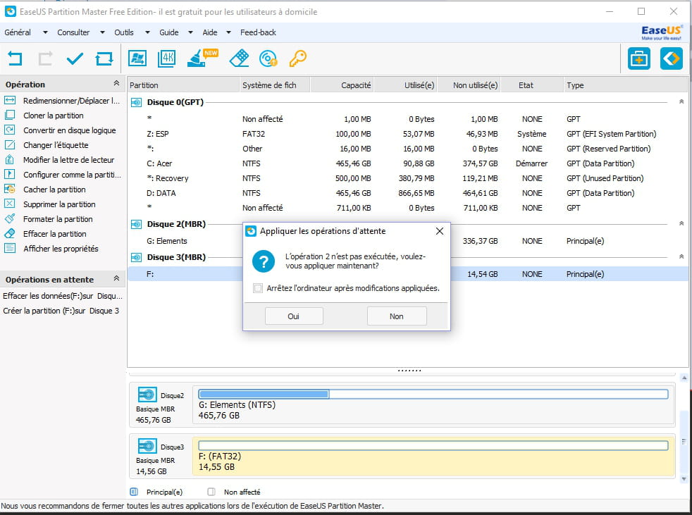
Task: Click the orange key icon
Action: pos(298,58)
